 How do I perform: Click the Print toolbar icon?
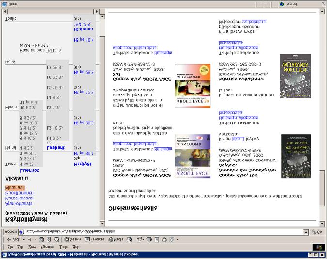pyautogui.click(x=149, y=240)
